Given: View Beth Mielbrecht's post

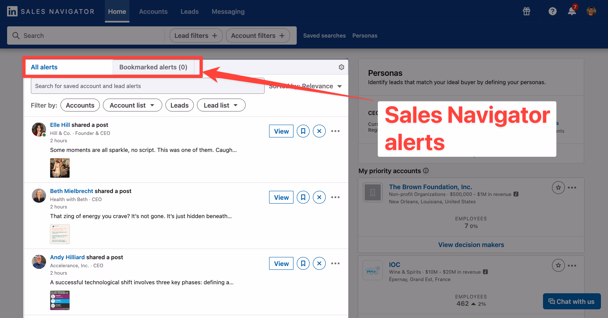Looking at the screenshot, I should click(x=281, y=197).
